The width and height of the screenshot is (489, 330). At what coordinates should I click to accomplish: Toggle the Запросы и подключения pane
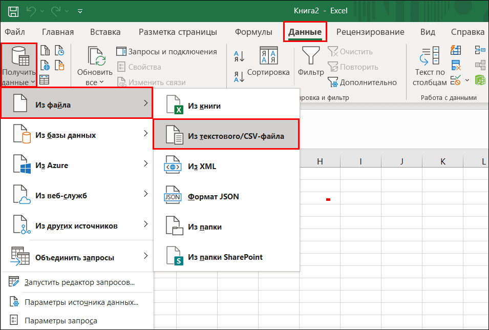[166, 52]
